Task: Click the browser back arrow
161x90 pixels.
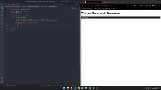Action: coord(82,6)
